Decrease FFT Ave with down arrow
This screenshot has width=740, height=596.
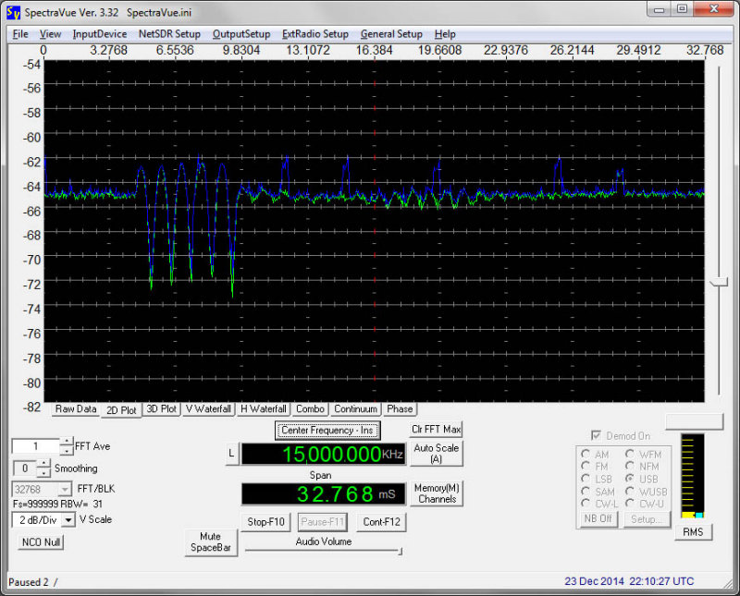pos(67,450)
